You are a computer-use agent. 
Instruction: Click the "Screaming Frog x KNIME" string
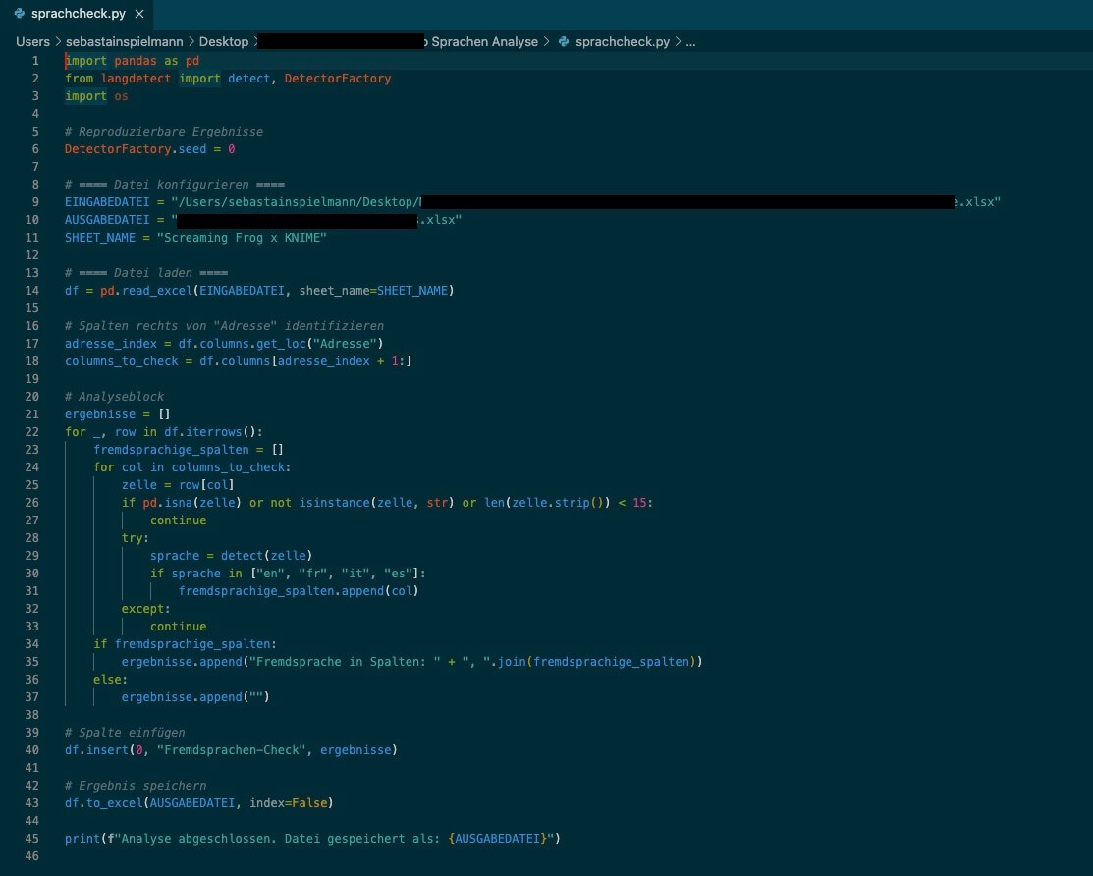(x=244, y=238)
